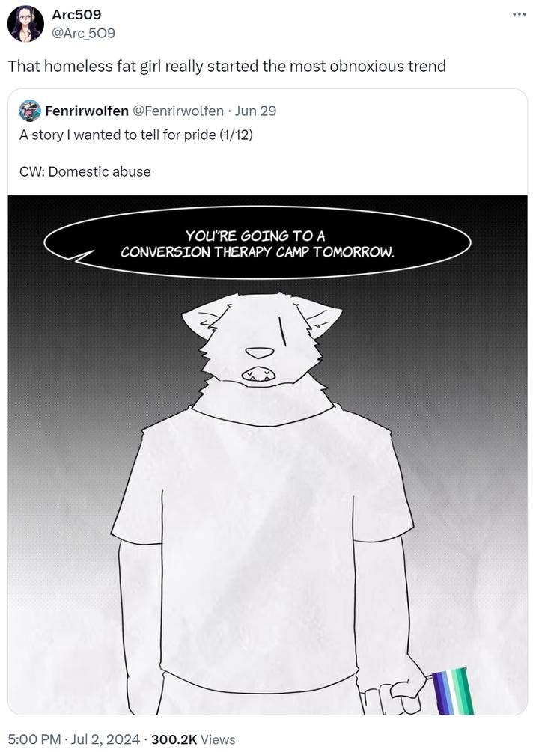Open the comic image of the white wolf

pos(267,455)
